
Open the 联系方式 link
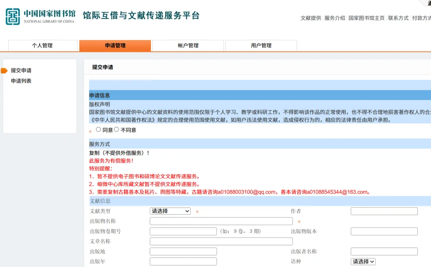(398, 18)
